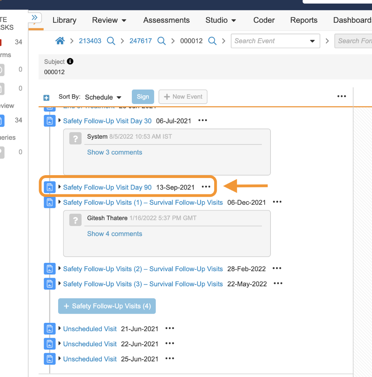Click the search magnifier next to 000012
This screenshot has width=372, height=377.
tap(213, 41)
